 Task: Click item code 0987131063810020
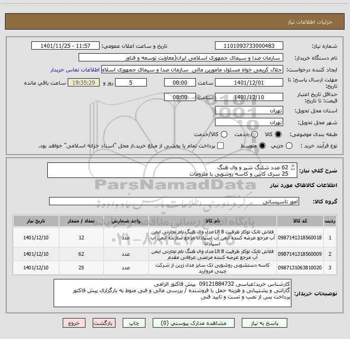[300, 268]
